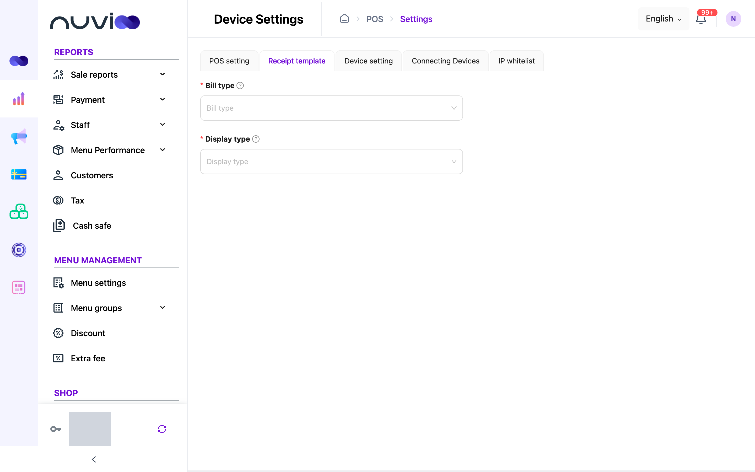This screenshot has width=755, height=472.
Task: Open the IP whitelist tab
Action: point(516,61)
